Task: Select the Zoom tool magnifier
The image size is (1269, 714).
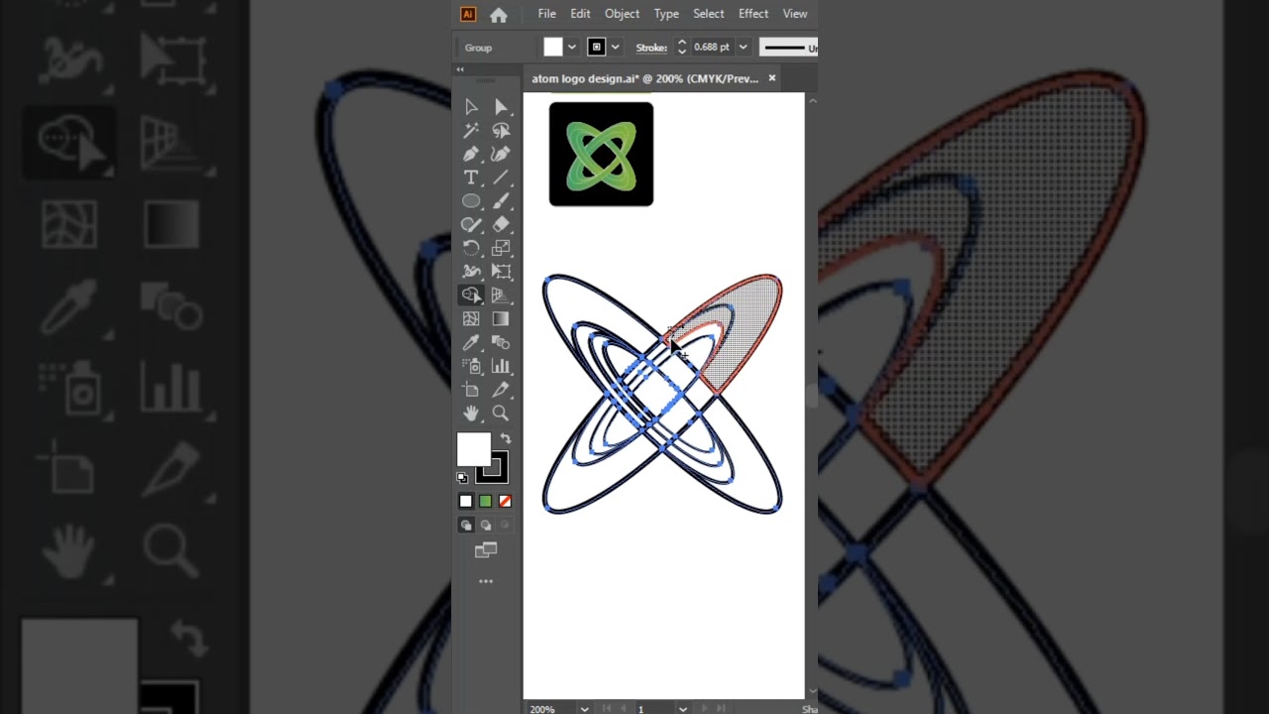Action: (501, 413)
